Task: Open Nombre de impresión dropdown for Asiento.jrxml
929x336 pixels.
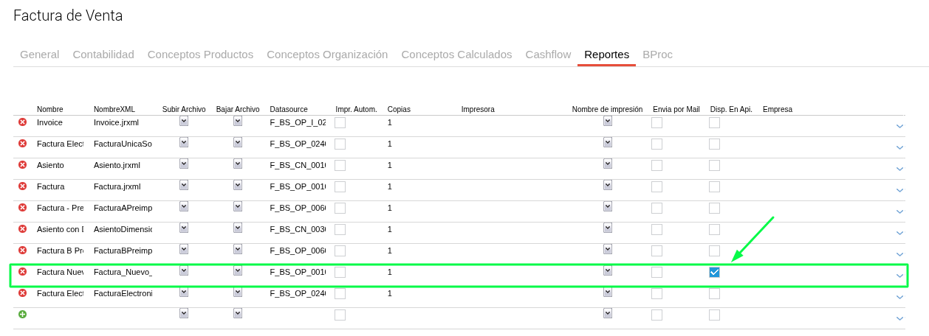Action: [608, 164]
